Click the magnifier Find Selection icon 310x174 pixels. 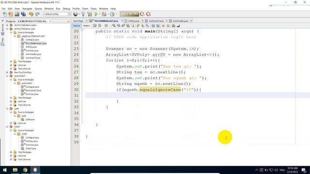point(114,26)
